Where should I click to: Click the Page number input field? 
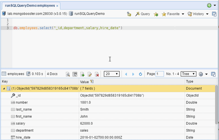pyautogui.click(x=160, y=74)
